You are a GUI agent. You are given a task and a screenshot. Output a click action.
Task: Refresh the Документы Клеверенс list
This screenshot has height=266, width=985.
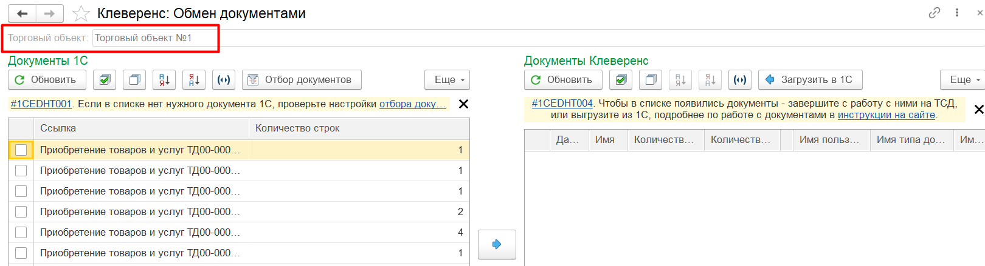pos(563,80)
